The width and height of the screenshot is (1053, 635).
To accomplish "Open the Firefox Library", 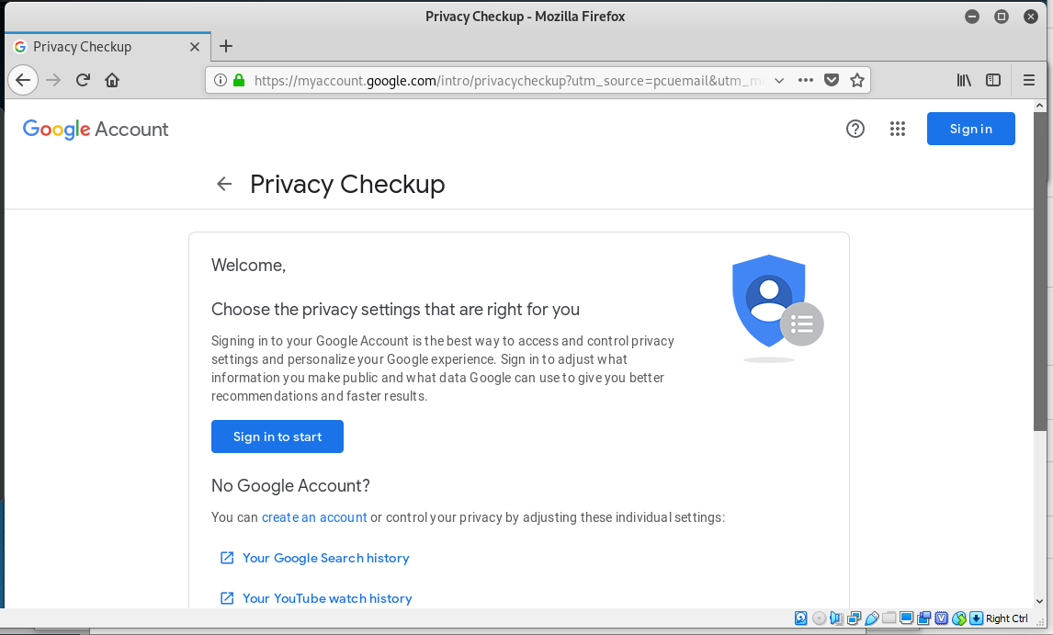I will click(964, 80).
